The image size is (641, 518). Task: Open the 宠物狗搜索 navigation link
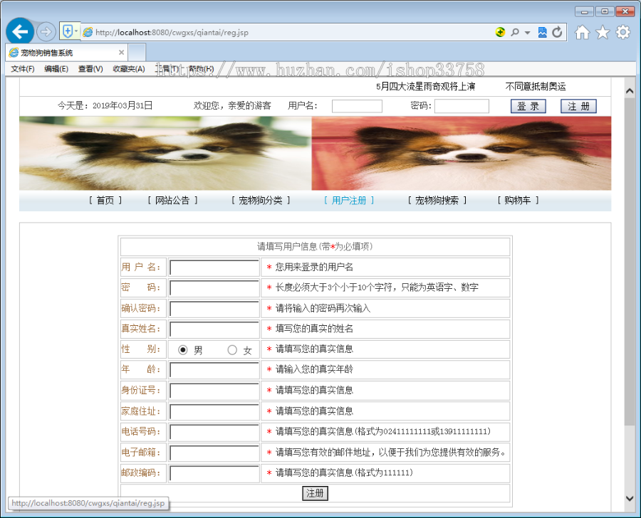[437, 200]
